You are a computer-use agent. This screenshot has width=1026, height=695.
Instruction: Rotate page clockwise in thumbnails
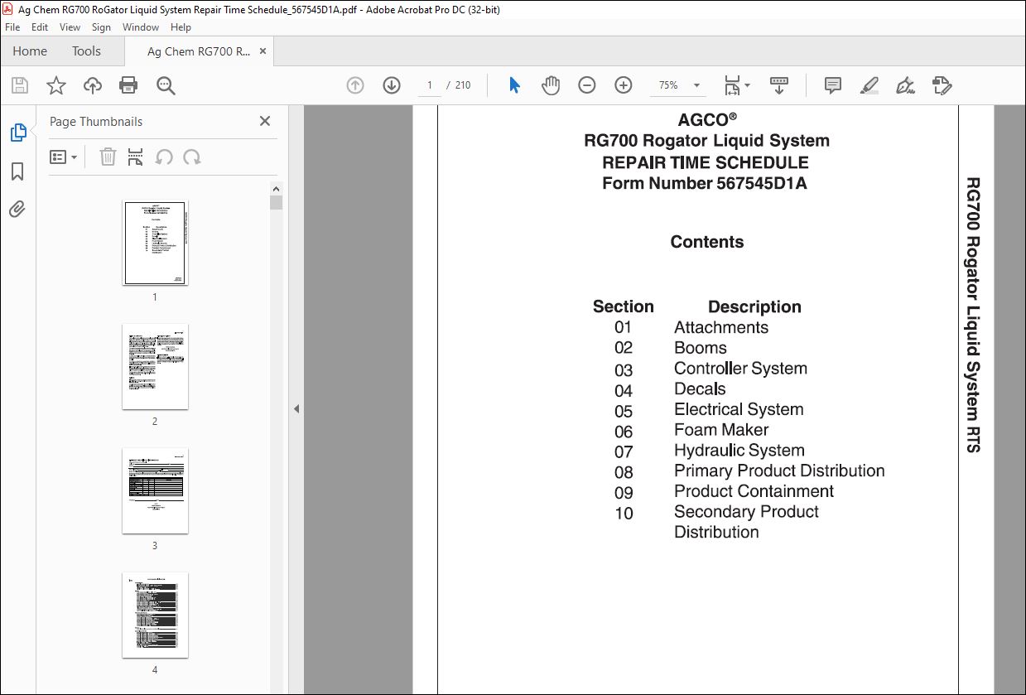click(x=192, y=157)
